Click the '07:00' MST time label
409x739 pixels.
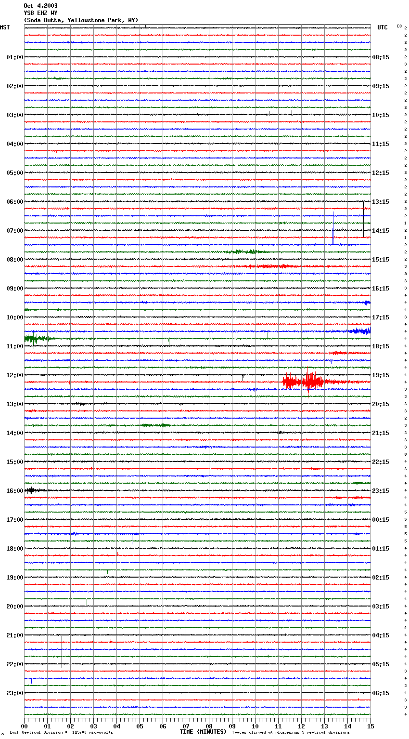point(15,231)
